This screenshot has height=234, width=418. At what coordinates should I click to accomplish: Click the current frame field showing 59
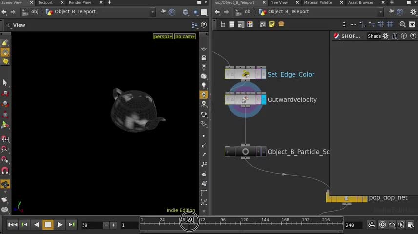point(91,225)
